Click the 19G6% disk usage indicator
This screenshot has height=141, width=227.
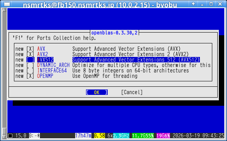point(163,136)
